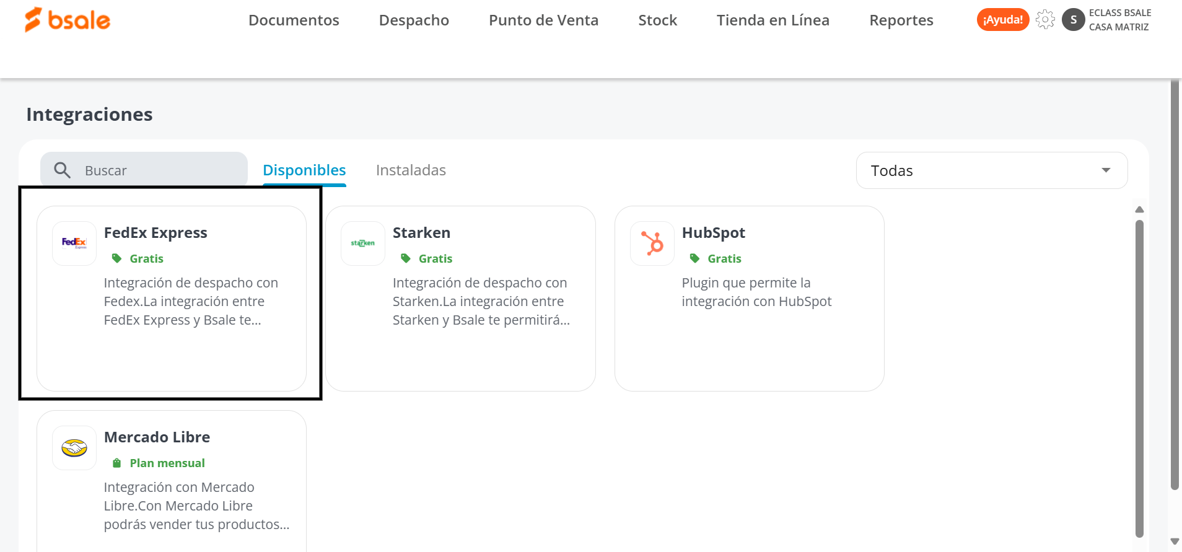Viewport: 1182px width, 552px height.
Task: Click the 'Integraciones' page heading
Action: coord(89,114)
